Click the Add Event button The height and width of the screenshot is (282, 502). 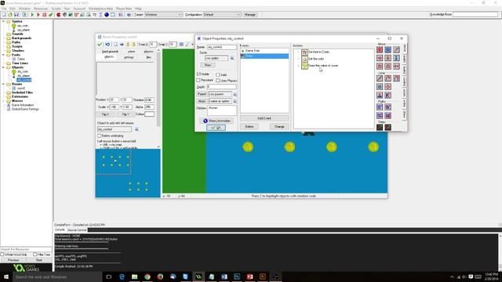(x=264, y=118)
